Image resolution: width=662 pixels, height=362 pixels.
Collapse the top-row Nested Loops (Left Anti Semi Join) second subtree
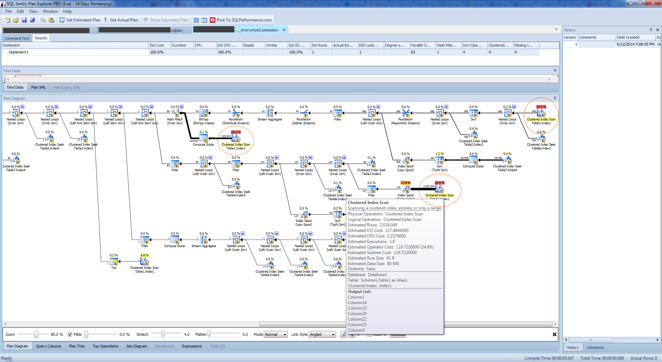click(x=151, y=107)
